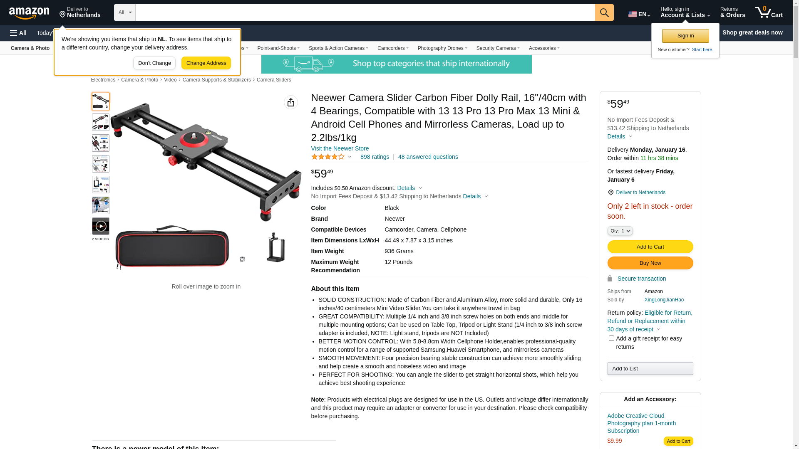Expand Details under import fees in buy box
This screenshot has width=799, height=449.
point(620,136)
